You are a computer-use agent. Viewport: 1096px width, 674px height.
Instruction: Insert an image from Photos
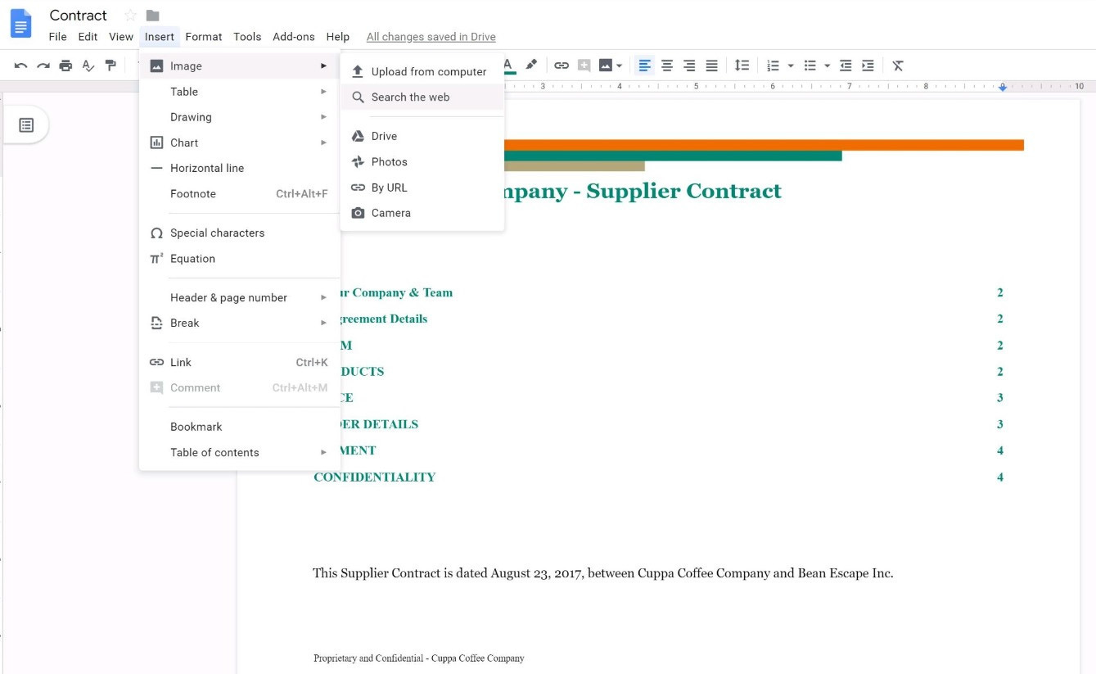pyautogui.click(x=422, y=161)
